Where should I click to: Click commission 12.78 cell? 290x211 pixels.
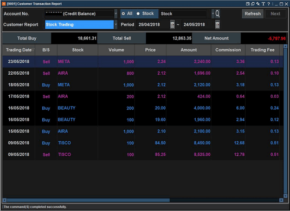(x=240, y=155)
